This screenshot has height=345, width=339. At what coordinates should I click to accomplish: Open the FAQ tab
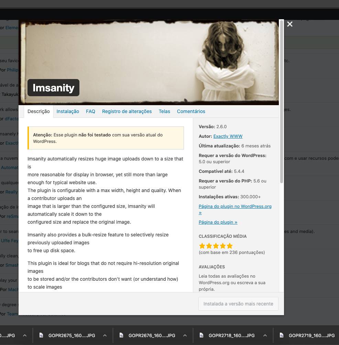90,111
